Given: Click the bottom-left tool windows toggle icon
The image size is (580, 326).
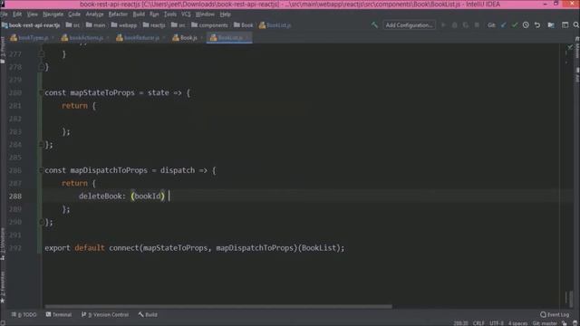Looking at the screenshot, I should click(3, 323).
